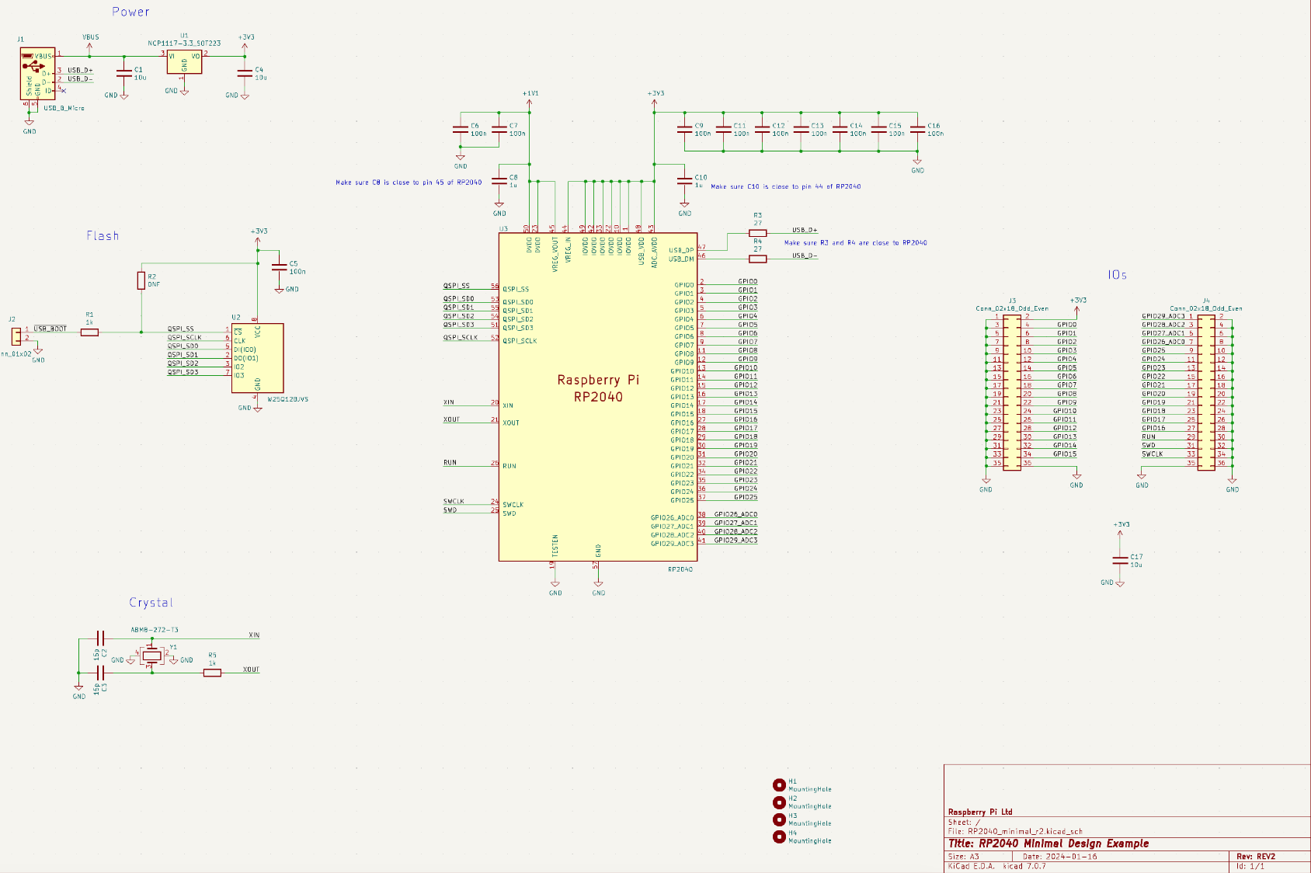Image resolution: width=1311 pixels, height=873 pixels.
Task: Click the file name RP2040_minimal_r2.kicad_sch
Action: click(1025, 831)
